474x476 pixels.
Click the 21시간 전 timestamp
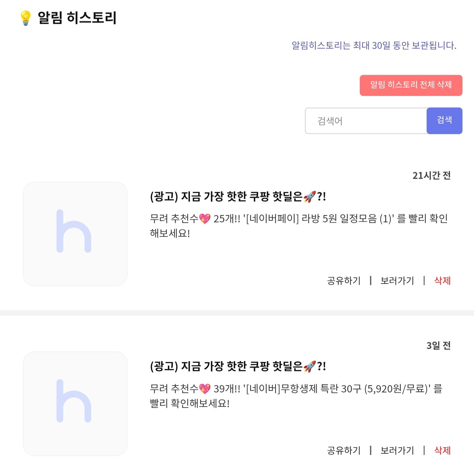[x=432, y=176]
